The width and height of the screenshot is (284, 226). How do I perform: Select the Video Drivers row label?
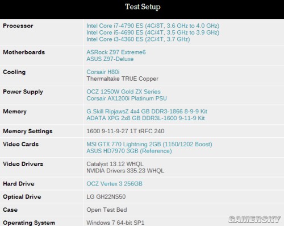click(x=23, y=164)
